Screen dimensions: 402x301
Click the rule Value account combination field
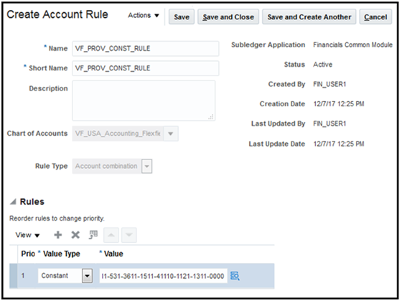pos(163,276)
